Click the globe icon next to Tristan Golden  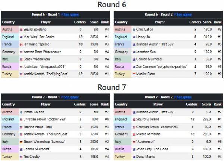coord(21,112)
